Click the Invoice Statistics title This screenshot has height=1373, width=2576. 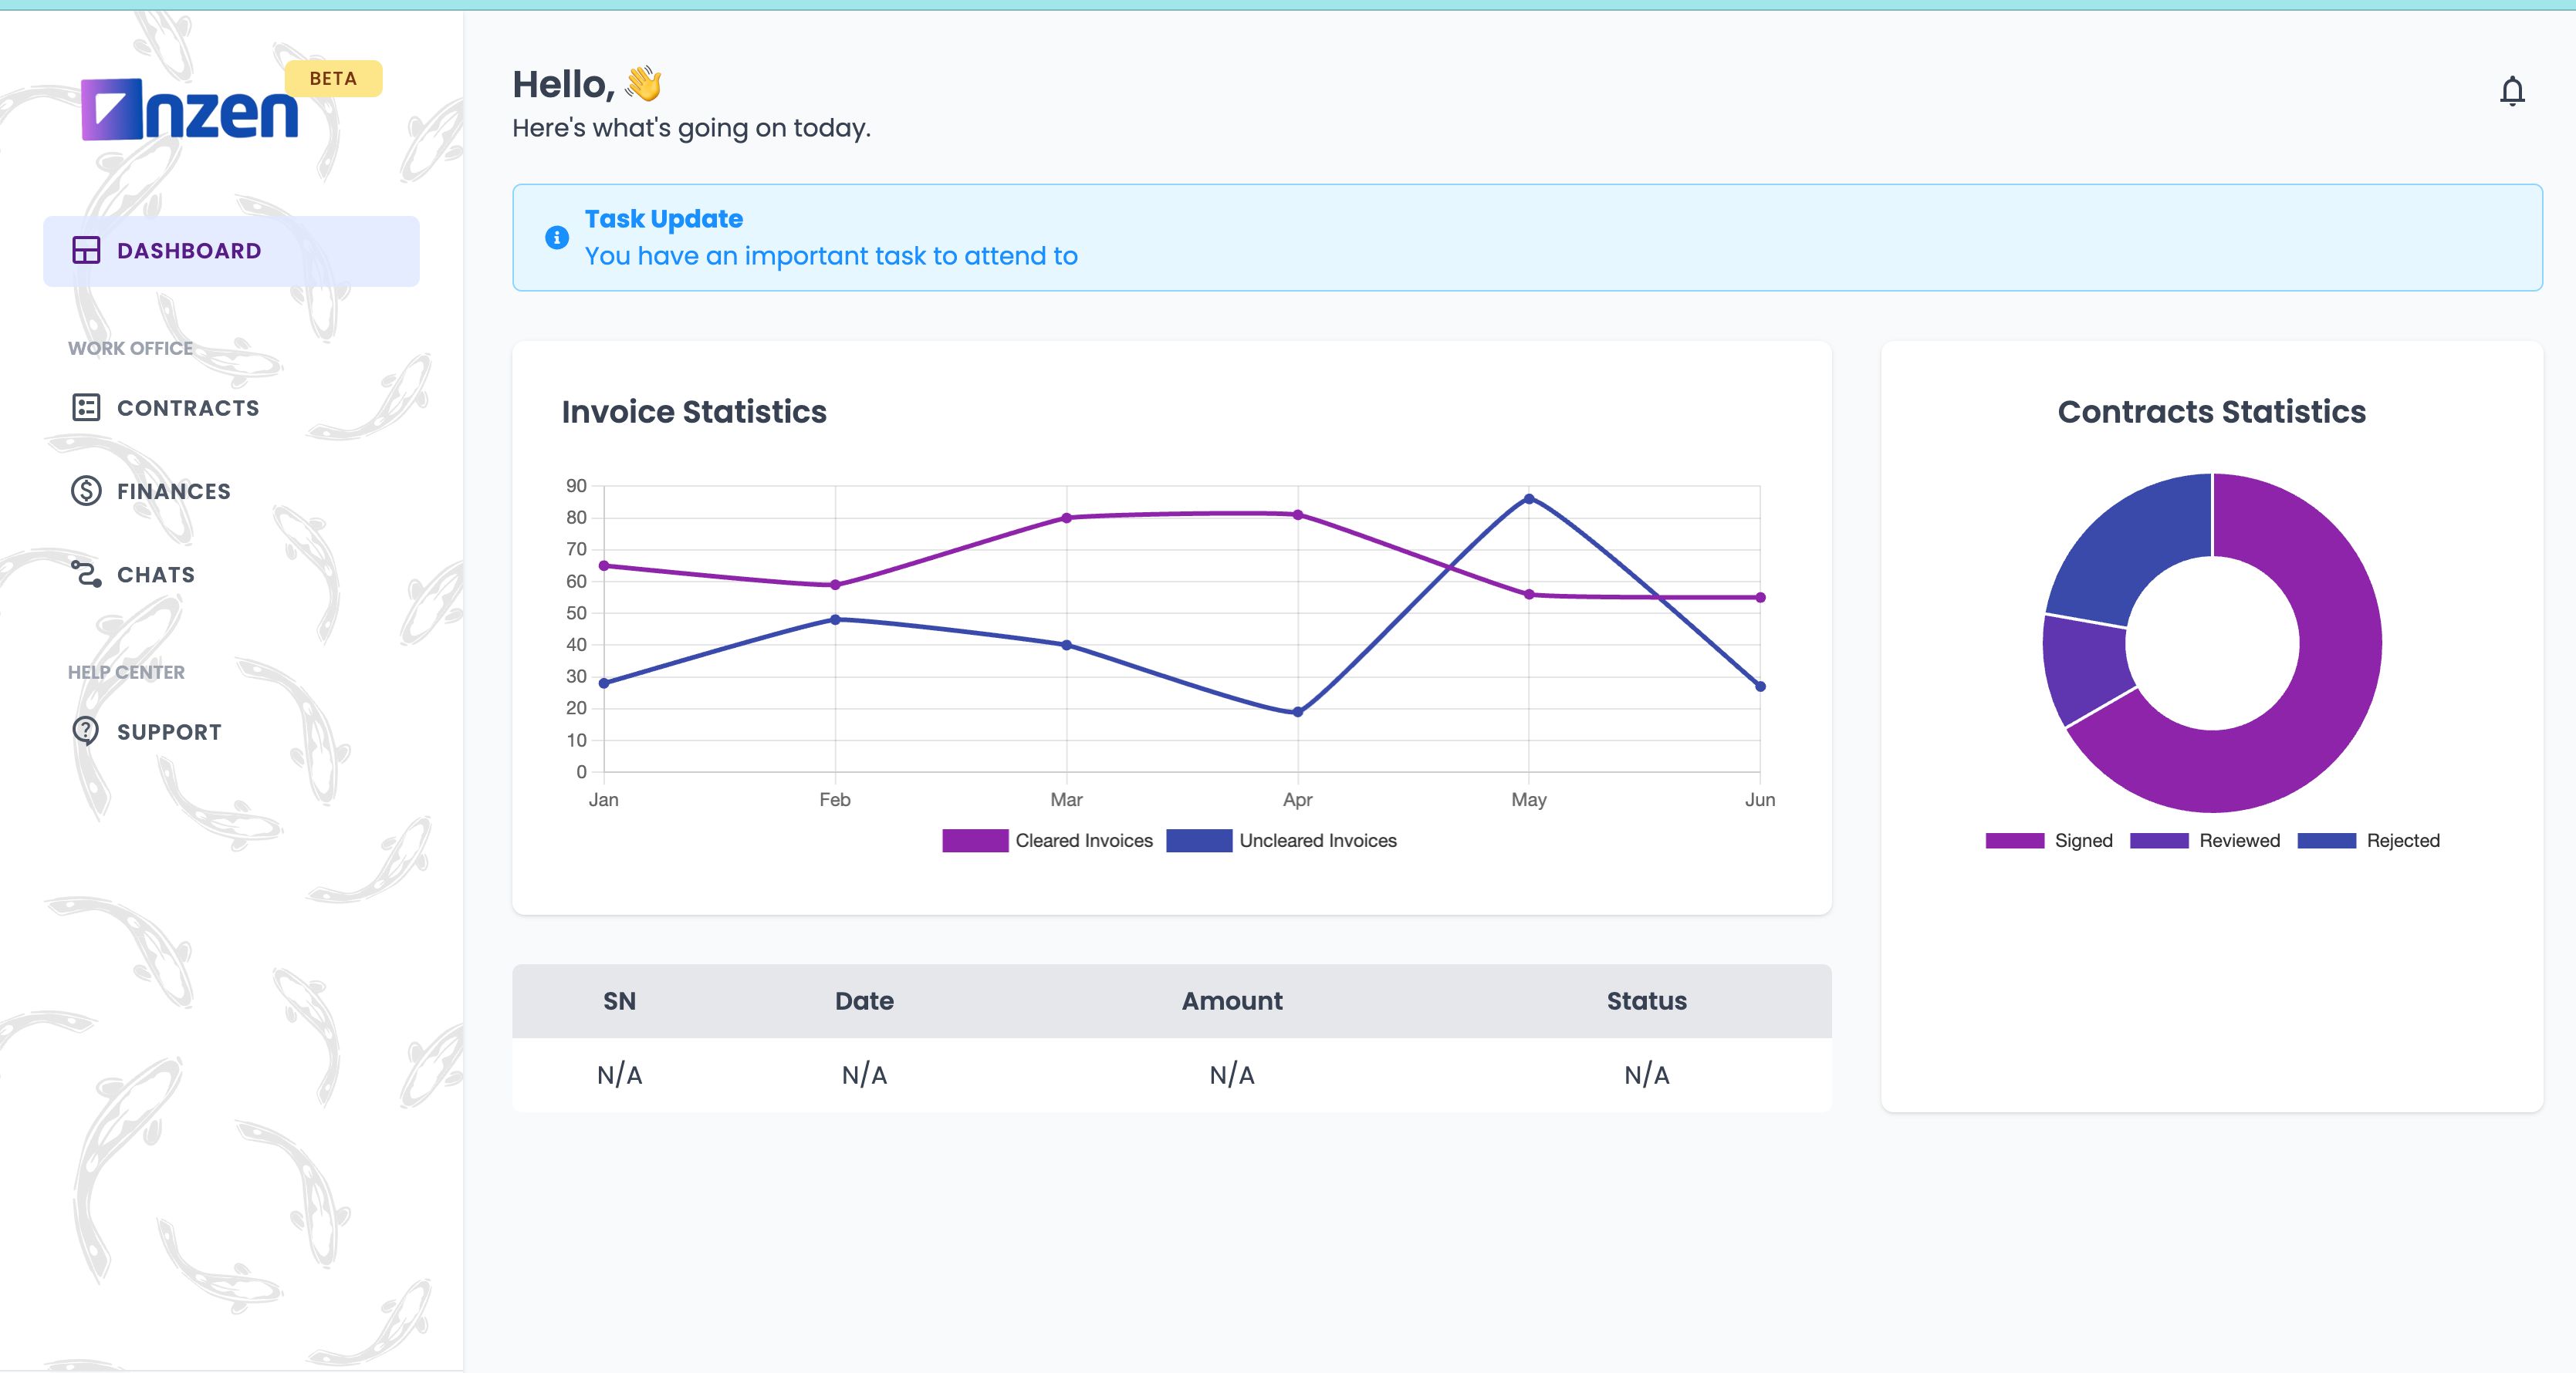point(694,412)
